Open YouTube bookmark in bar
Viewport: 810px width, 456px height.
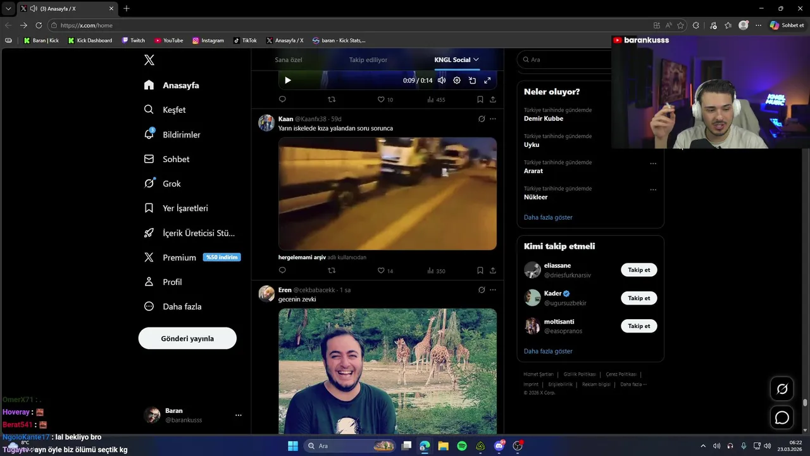(x=169, y=41)
